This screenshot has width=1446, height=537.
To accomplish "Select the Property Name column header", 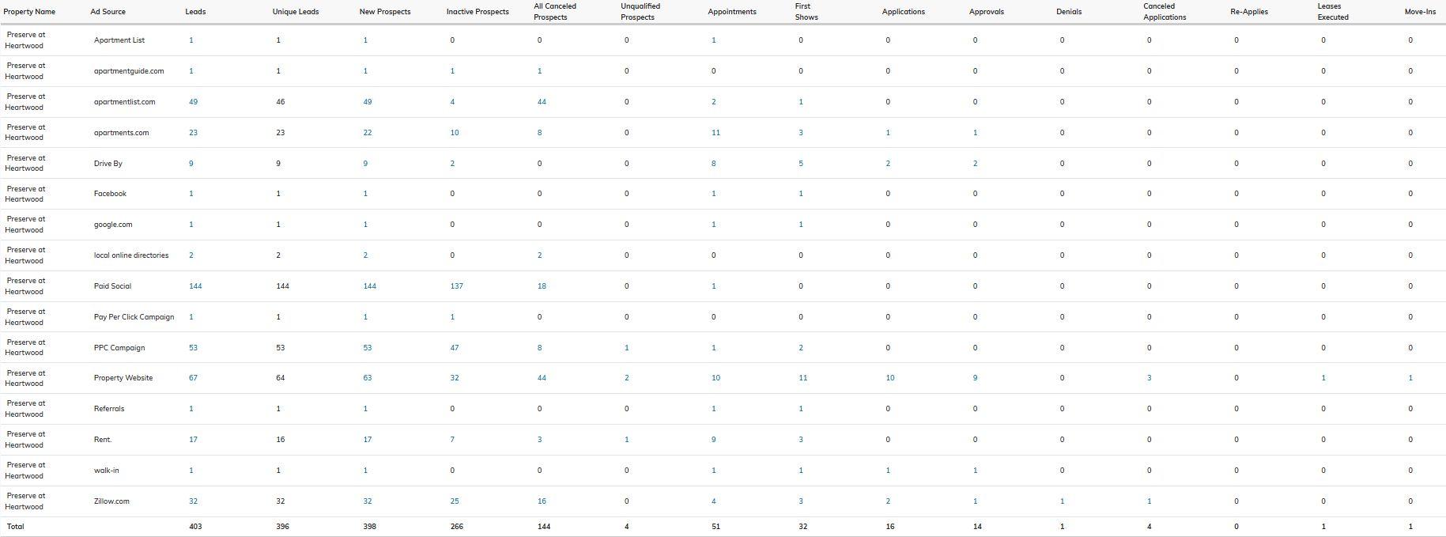I will (x=29, y=12).
